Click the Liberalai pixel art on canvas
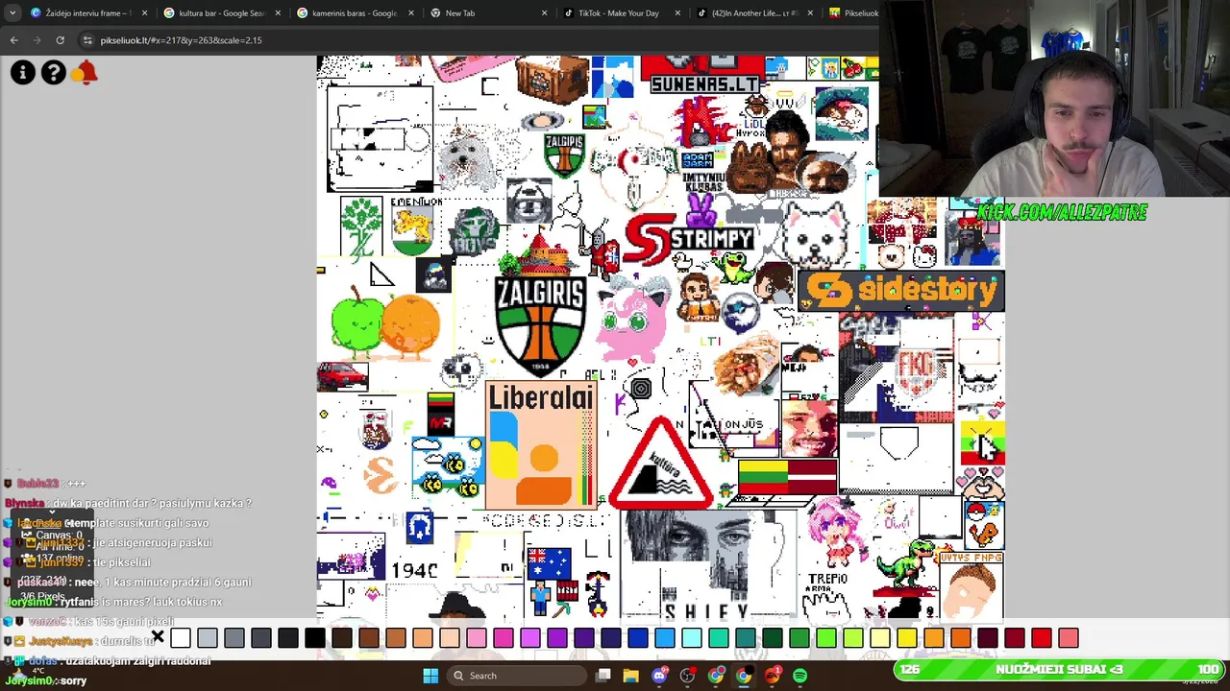 [x=540, y=445]
